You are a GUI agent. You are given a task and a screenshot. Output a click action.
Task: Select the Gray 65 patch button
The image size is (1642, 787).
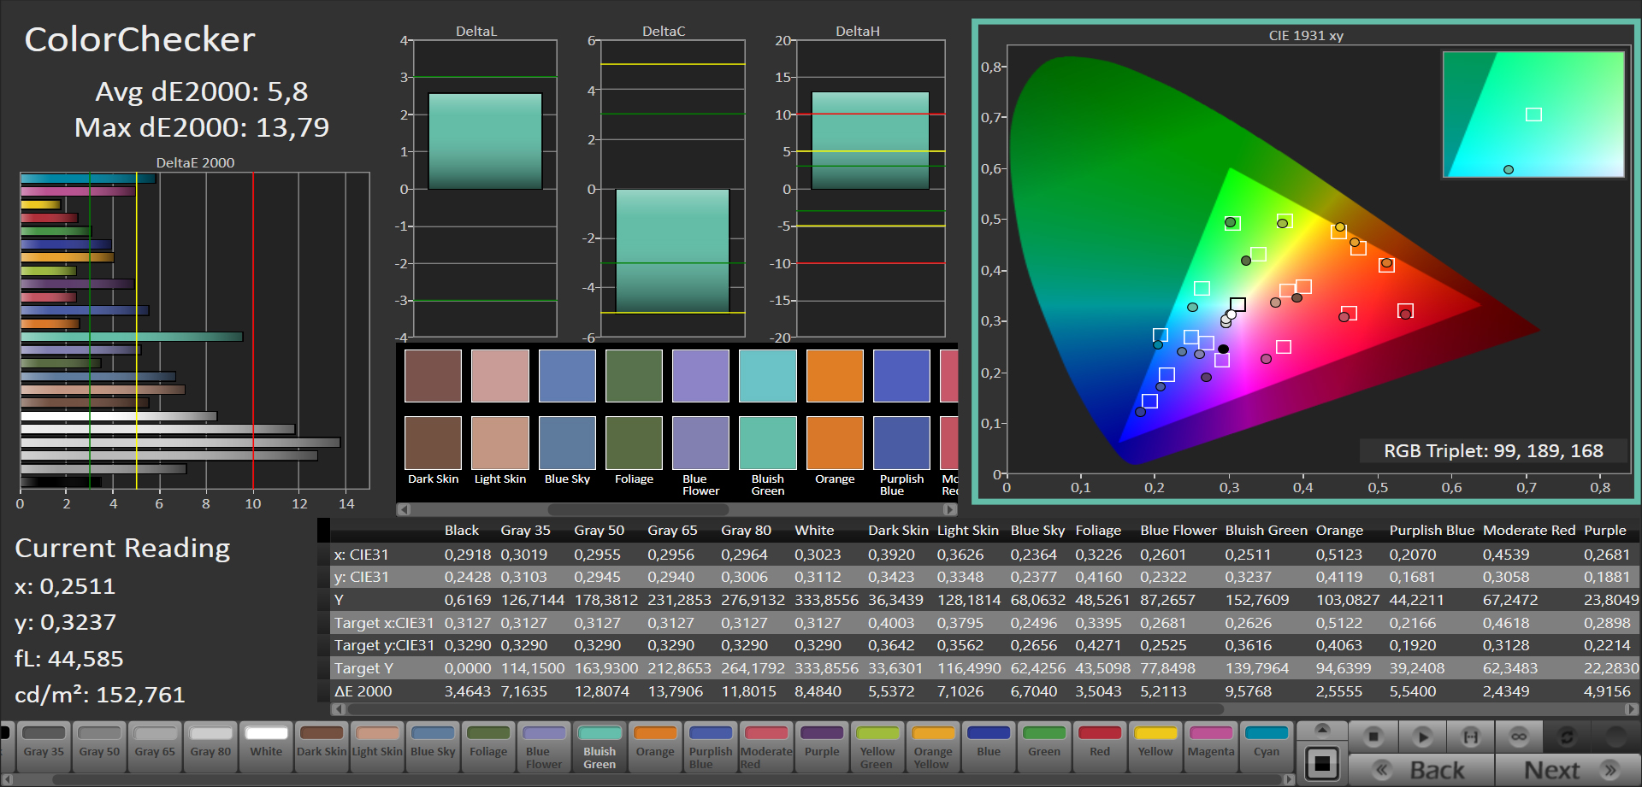155,747
